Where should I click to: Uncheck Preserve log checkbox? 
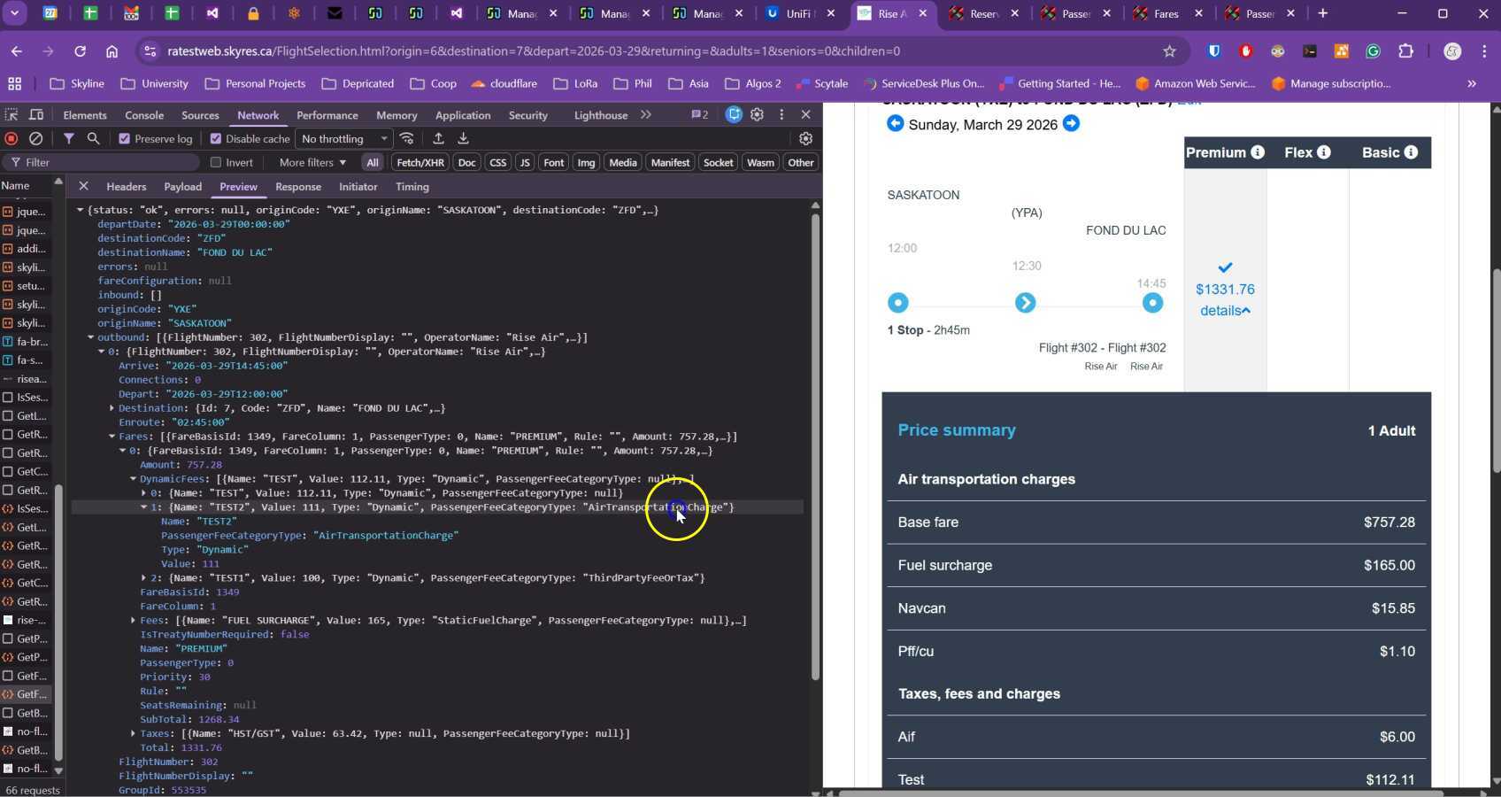[125, 139]
